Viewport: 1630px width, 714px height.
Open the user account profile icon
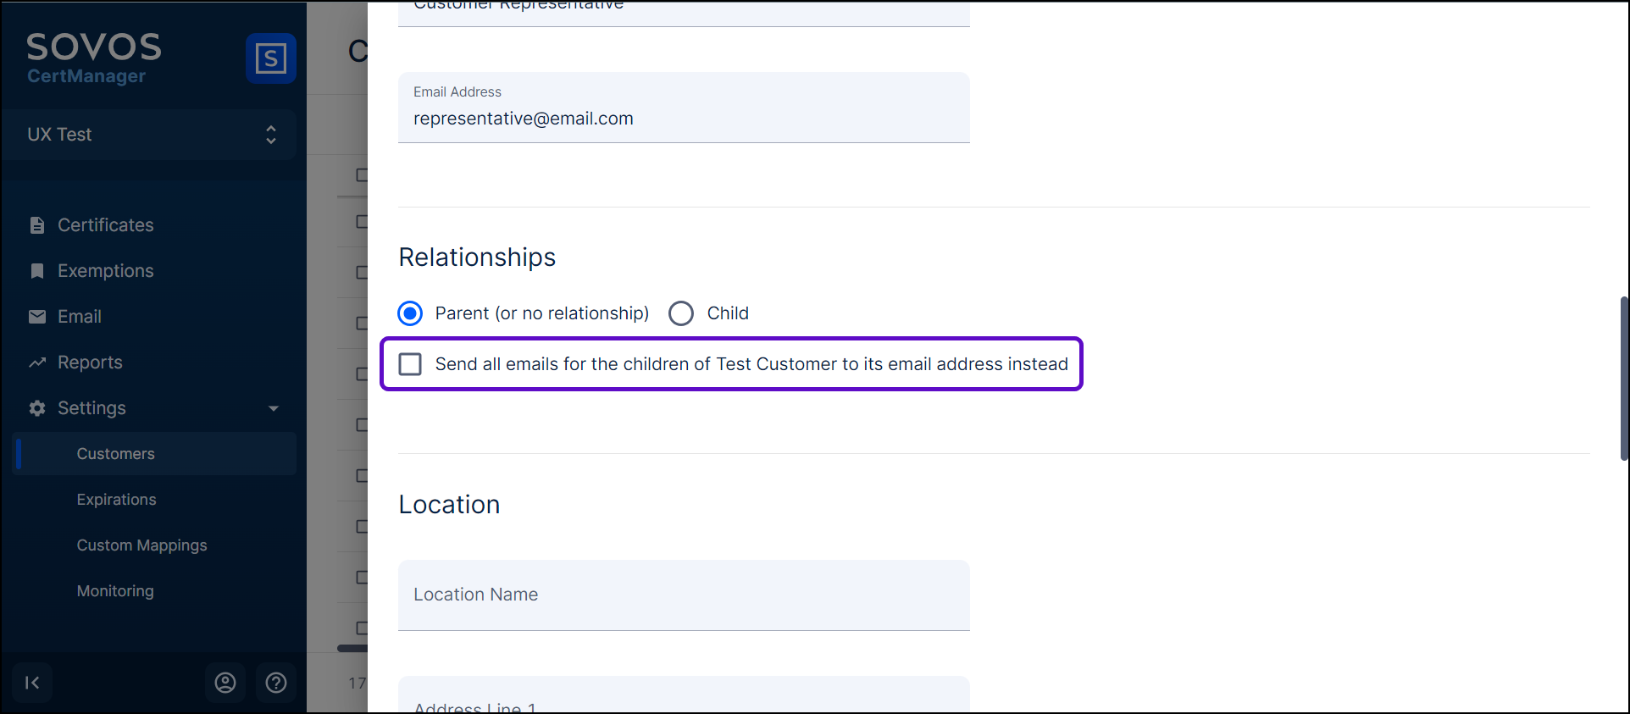[x=225, y=683]
